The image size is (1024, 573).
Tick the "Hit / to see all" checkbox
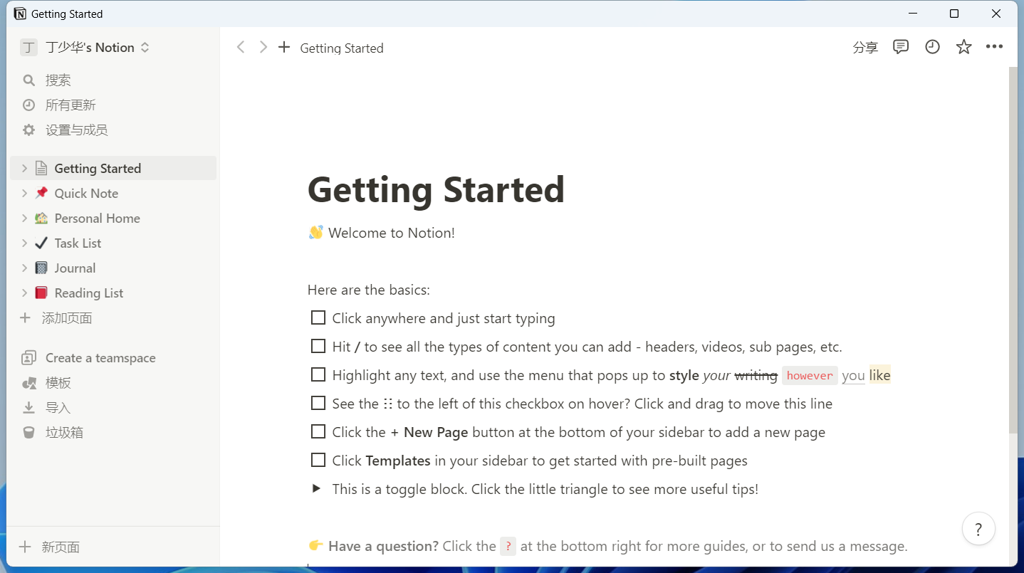click(318, 347)
